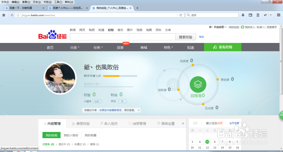Expand more tabs with the double chevron
The image size is (283, 152).
click(x=183, y=124)
